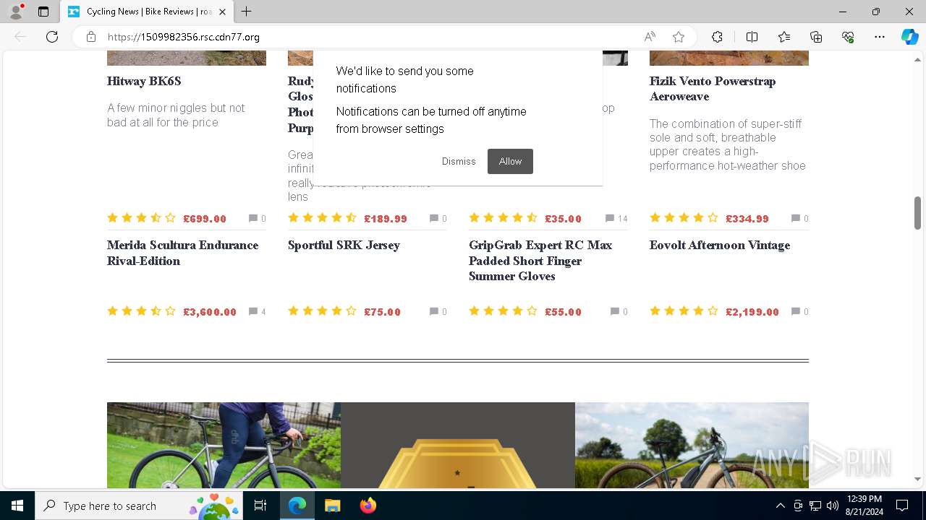Open comments icon for Hitway BK6S
Screen dimensions: 926x520
point(253,218)
